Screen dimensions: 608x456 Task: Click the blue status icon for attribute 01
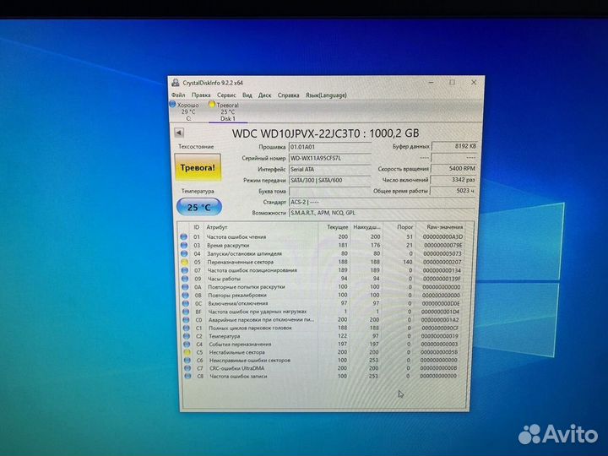click(x=184, y=237)
